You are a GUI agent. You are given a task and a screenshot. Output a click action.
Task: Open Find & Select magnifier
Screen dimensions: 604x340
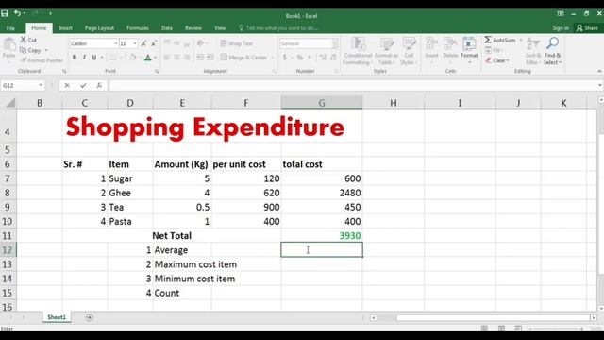coord(553,51)
